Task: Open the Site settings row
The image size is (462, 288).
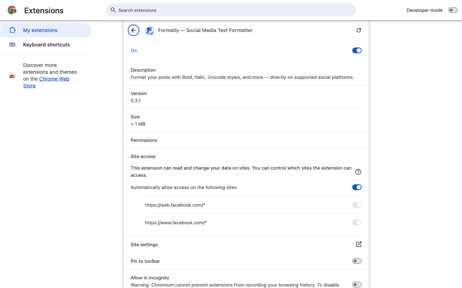Action: (246, 244)
